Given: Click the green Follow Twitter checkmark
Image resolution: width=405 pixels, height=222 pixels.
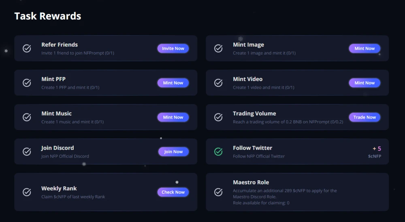Looking at the screenshot, I should tap(218, 152).
